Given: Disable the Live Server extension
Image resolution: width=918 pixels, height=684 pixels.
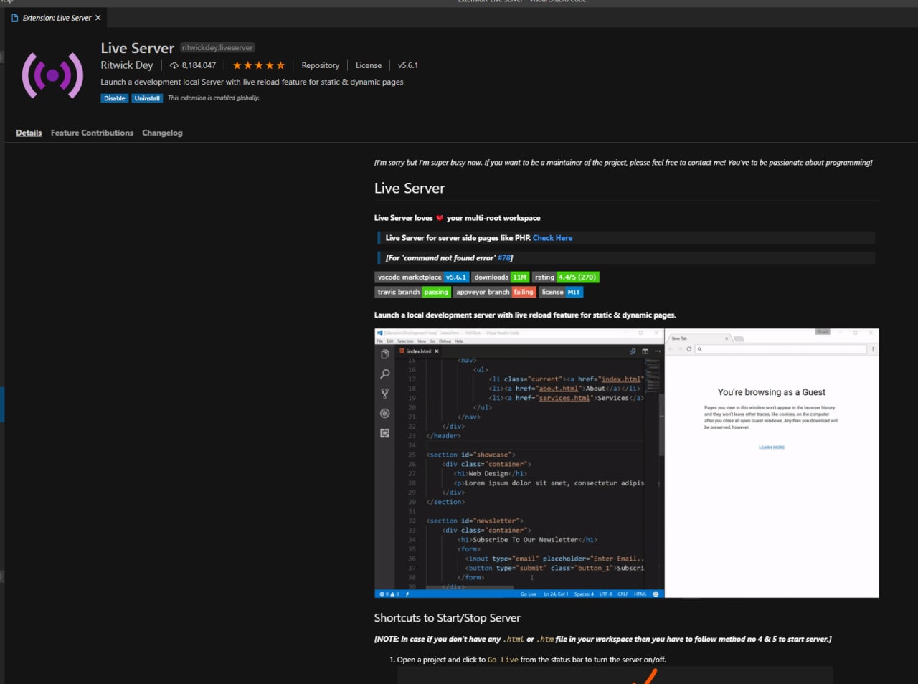Looking at the screenshot, I should 115,98.
